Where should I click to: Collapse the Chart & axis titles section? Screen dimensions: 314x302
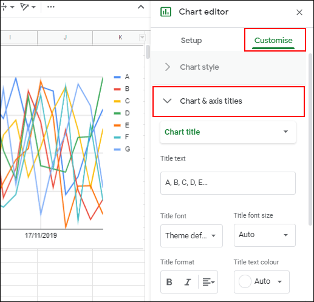coord(228,101)
